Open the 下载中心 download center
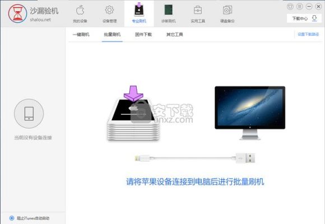Viewport: 325px width, 224px height. point(304,18)
